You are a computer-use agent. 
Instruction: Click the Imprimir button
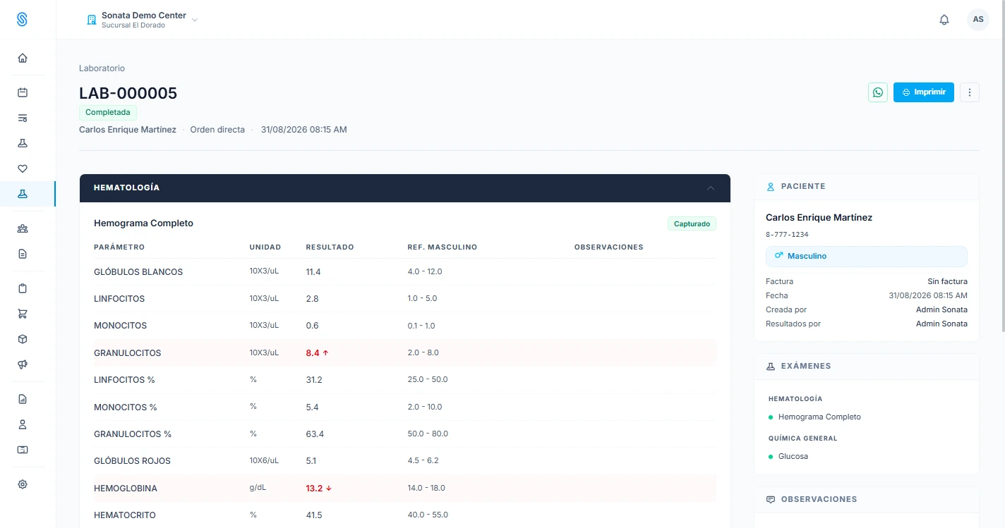(924, 92)
